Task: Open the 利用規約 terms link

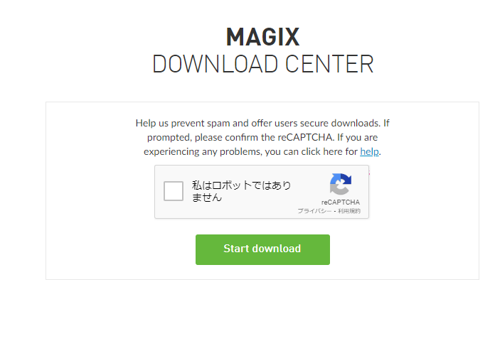Action: tap(349, 211)
